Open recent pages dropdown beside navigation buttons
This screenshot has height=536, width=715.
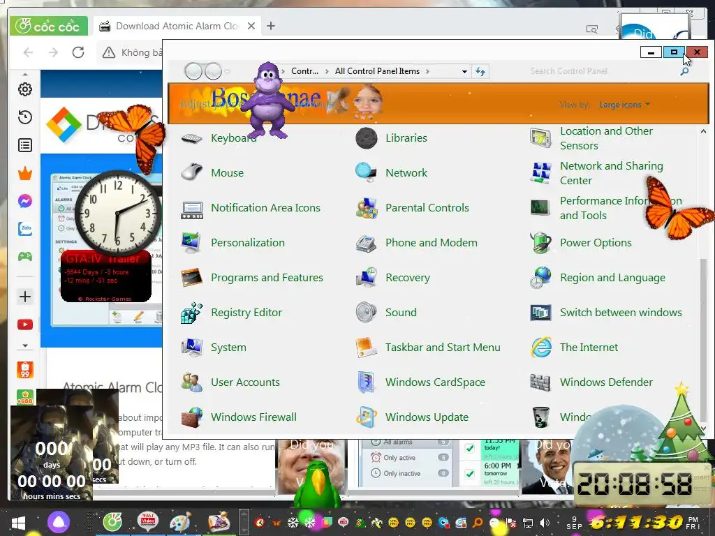click(227, 71)
